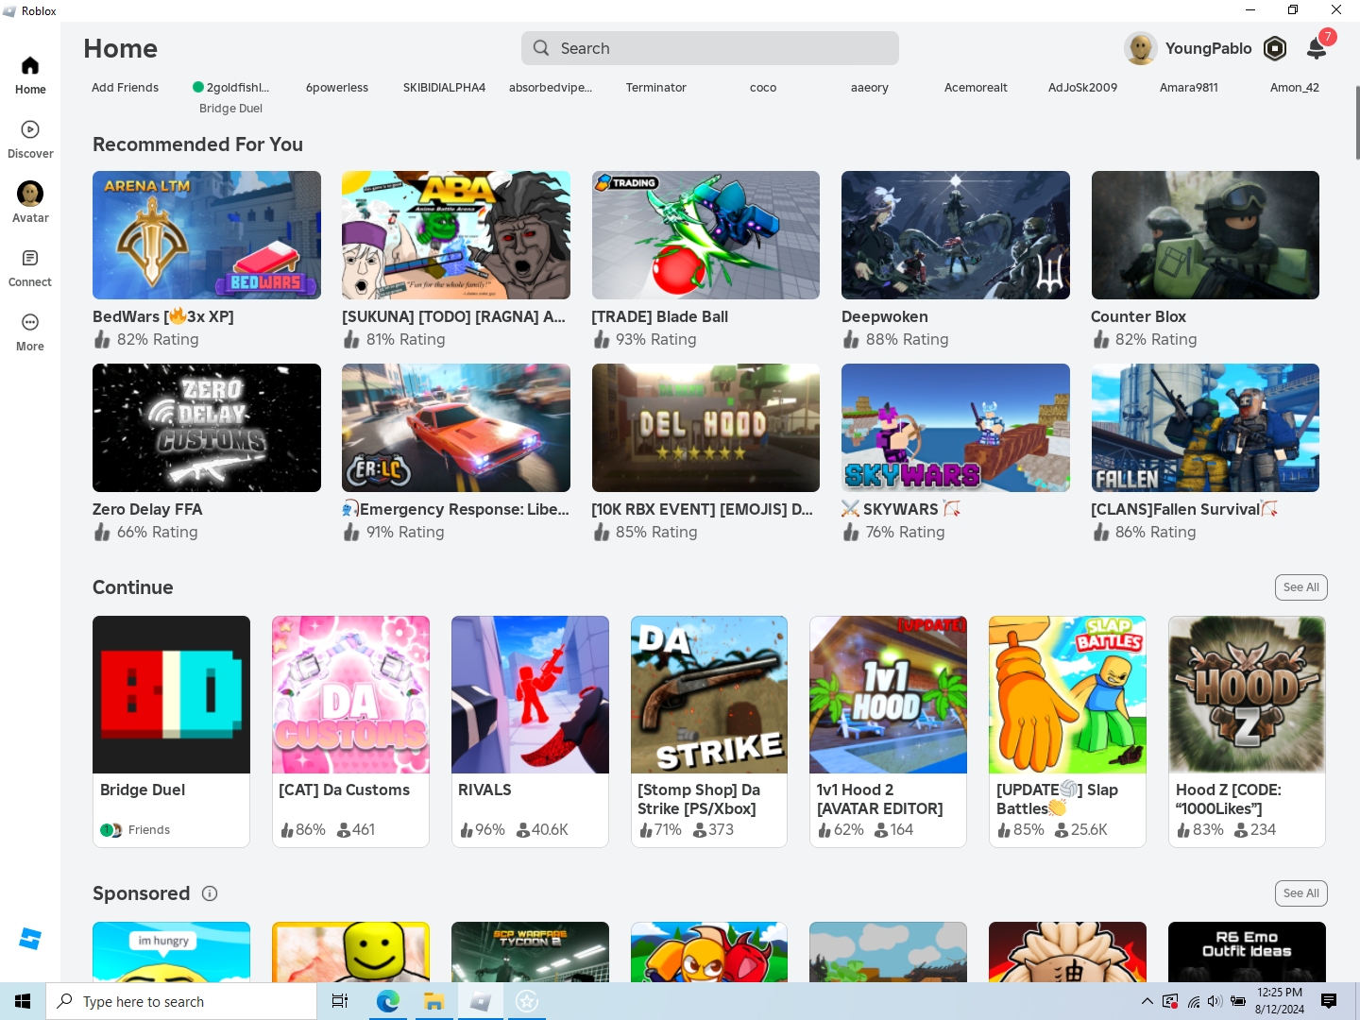The image size is (1360, 1020).
Task: Open the Del Hood thumbnail
Action: [705, 428]
